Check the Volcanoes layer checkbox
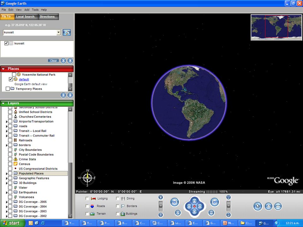 click(x=10, y=197)
